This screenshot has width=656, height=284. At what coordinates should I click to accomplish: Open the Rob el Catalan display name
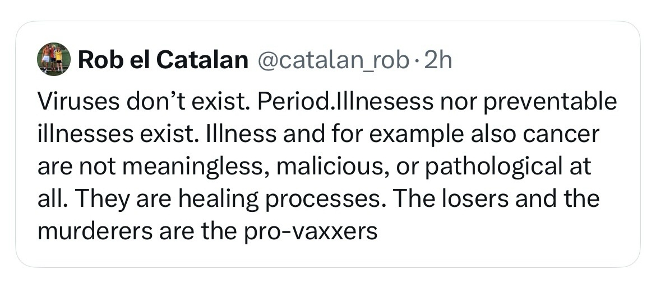(163, 60)
